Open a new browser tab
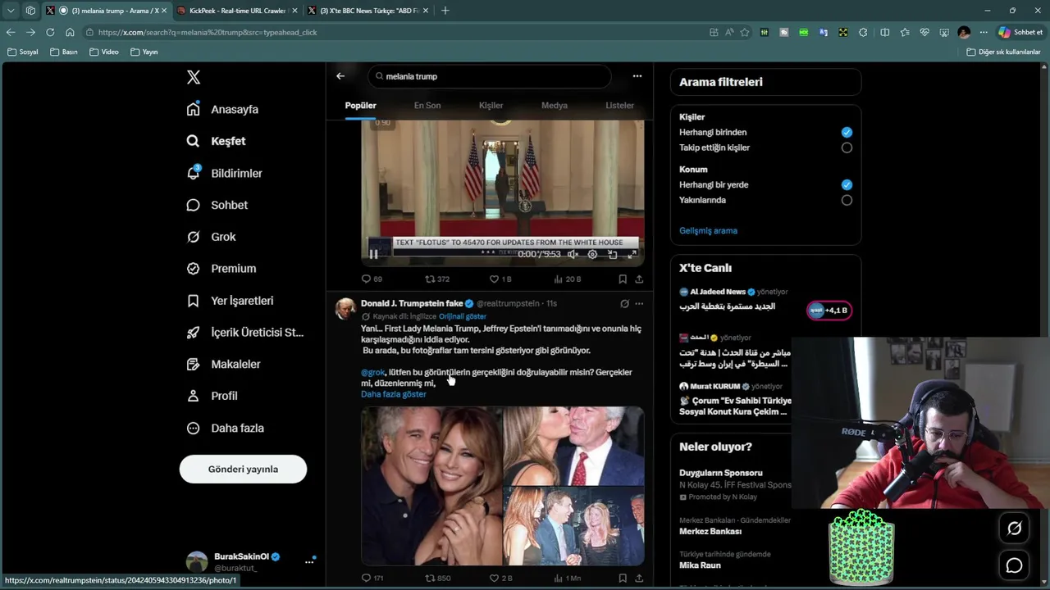 point(445,11)
